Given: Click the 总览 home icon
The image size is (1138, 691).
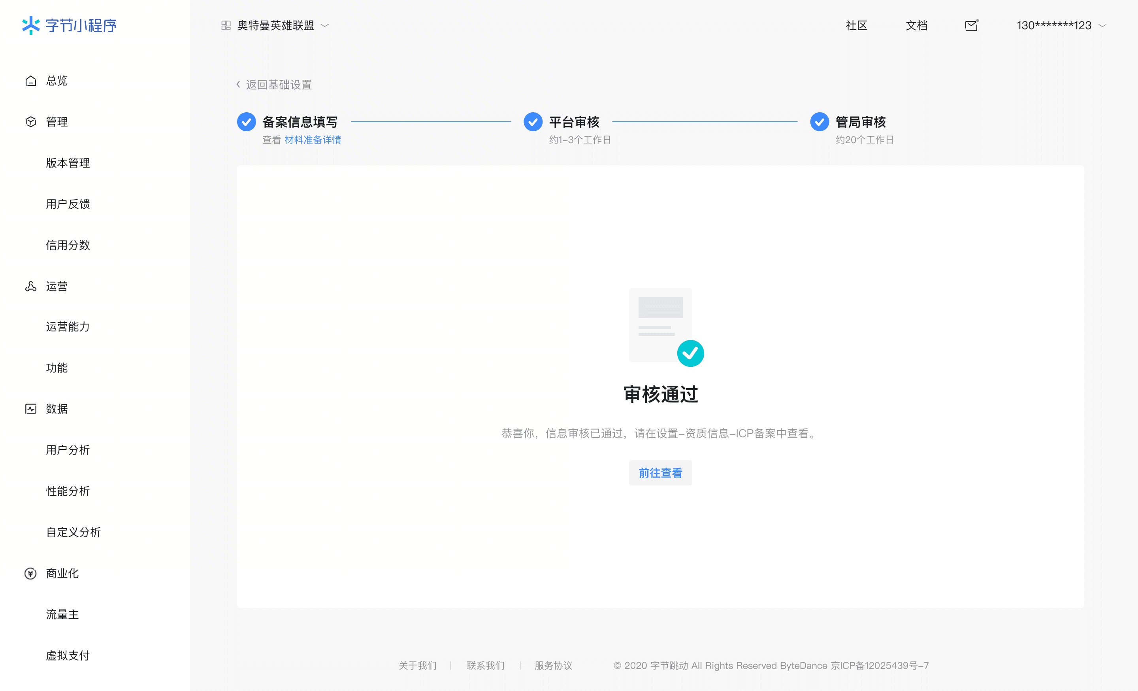Looking at the screenshot, I should (30, 81).
